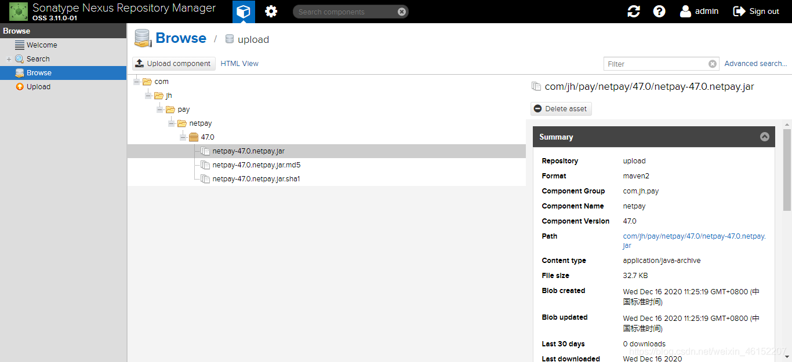This screenshot has height=362, width=792.
Task: Open Upload in the sidebar
Action: pos(38,86)
